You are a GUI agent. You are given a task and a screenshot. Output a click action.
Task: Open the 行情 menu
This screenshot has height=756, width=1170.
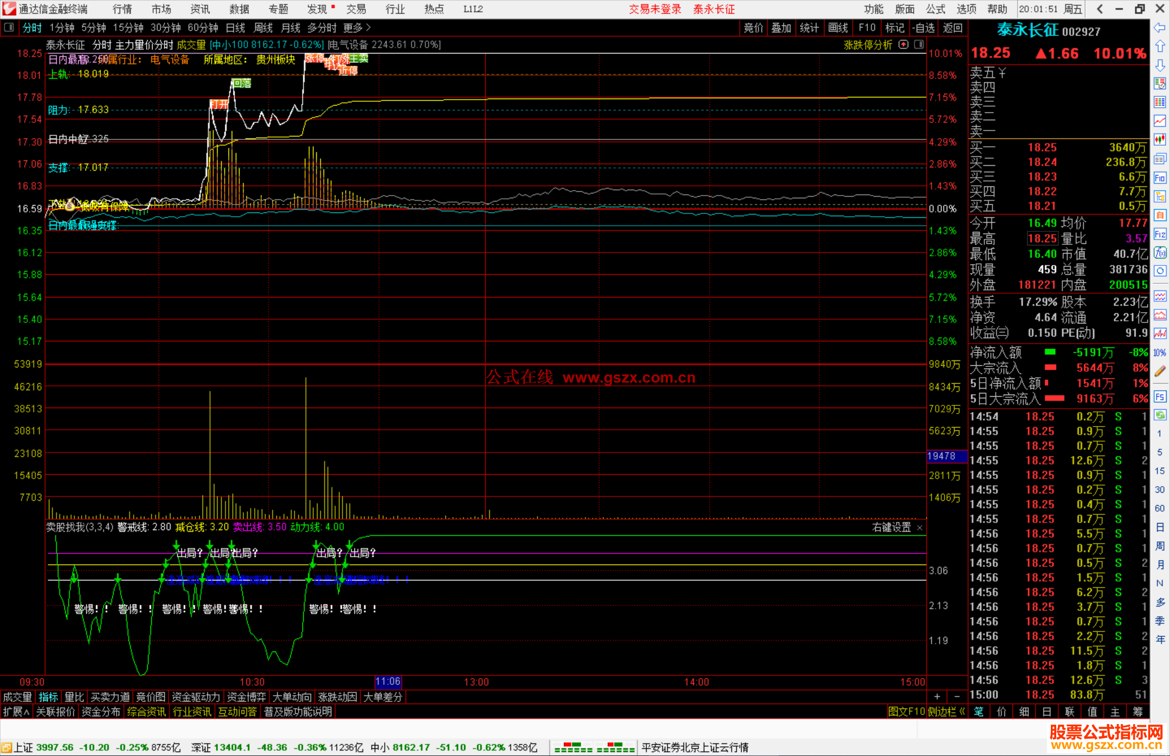(x=122, y=9)
